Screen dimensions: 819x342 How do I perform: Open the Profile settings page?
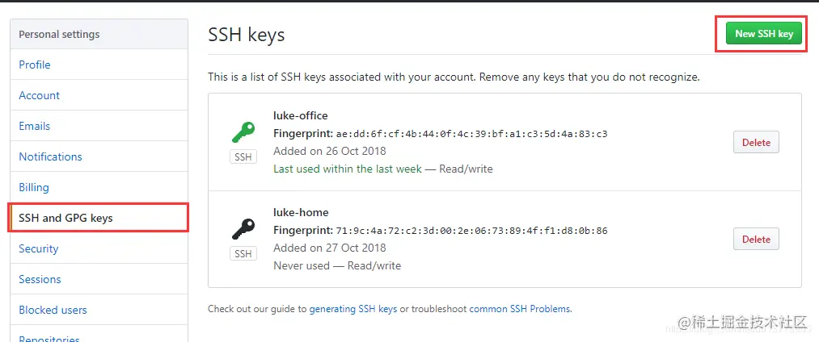pos(35,65)
